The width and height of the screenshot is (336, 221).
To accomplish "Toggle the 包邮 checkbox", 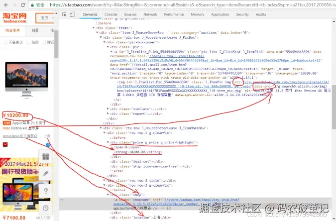I will click(28, 42).
